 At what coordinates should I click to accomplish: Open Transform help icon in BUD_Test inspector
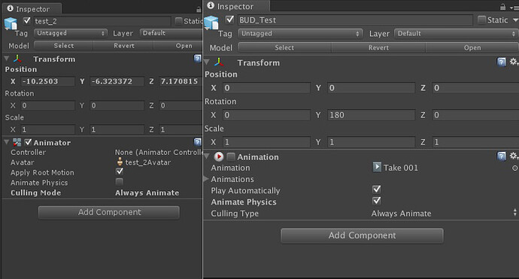(502, 62)
